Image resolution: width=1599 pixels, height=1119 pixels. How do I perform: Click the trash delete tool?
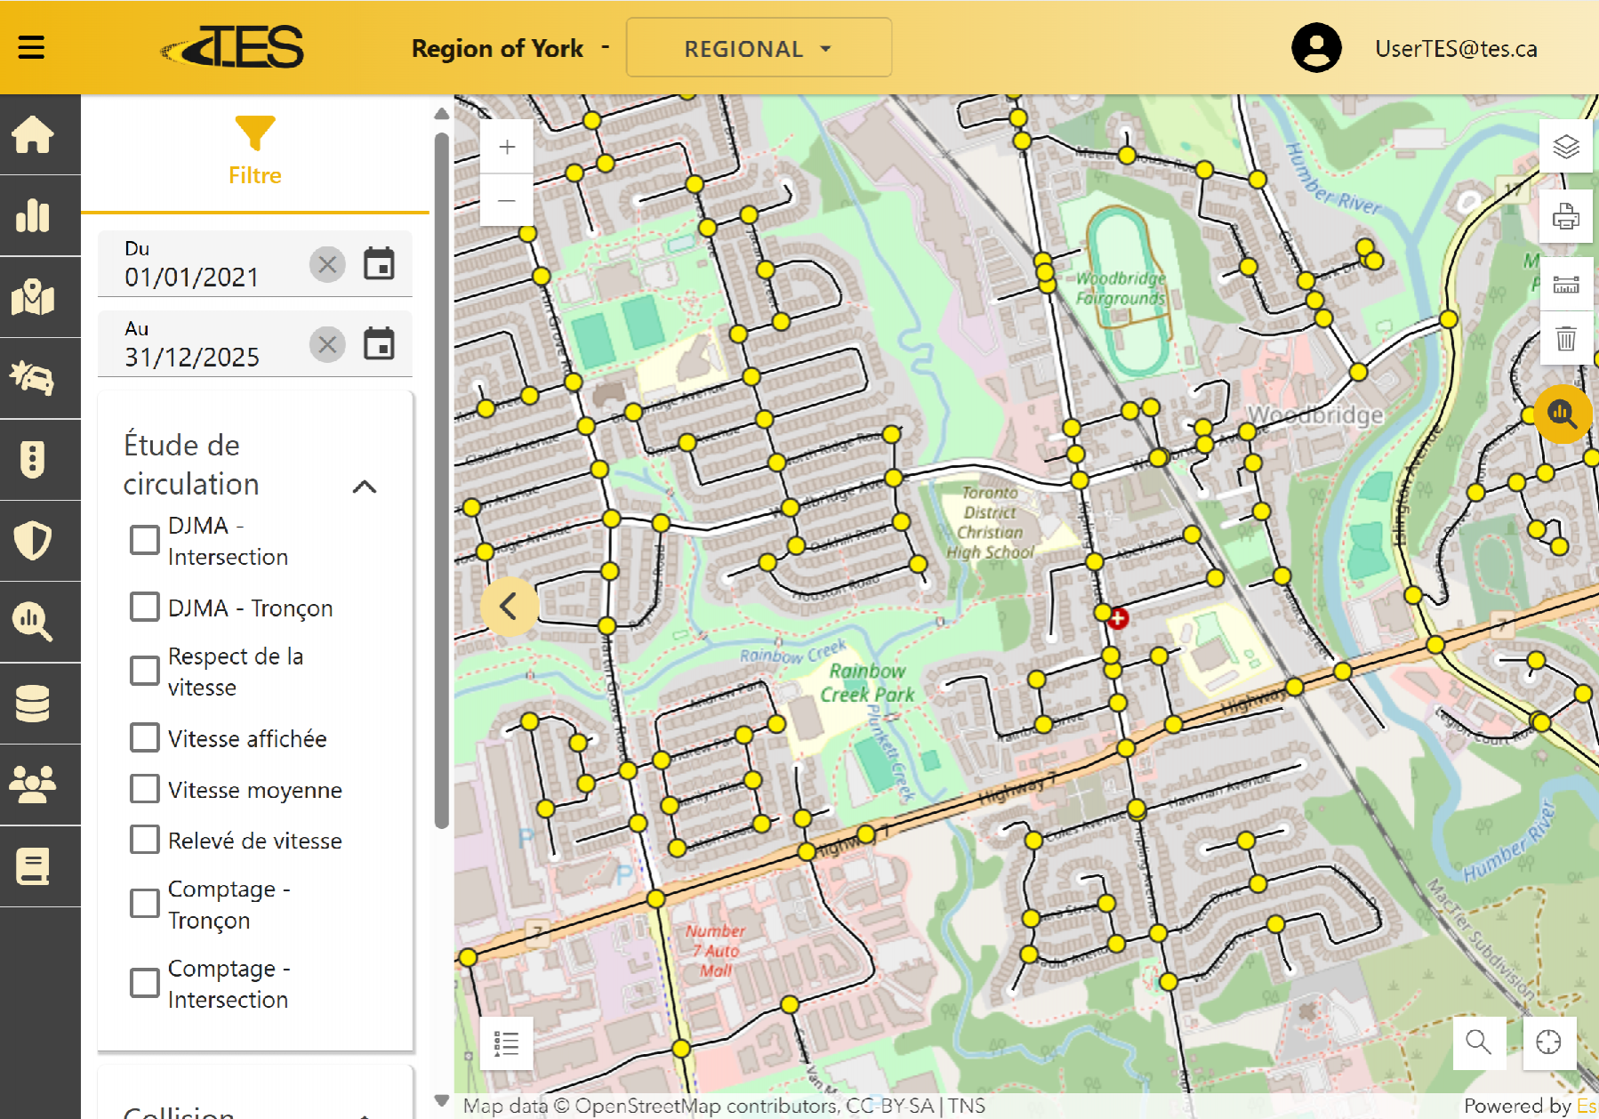(1566, 338)
